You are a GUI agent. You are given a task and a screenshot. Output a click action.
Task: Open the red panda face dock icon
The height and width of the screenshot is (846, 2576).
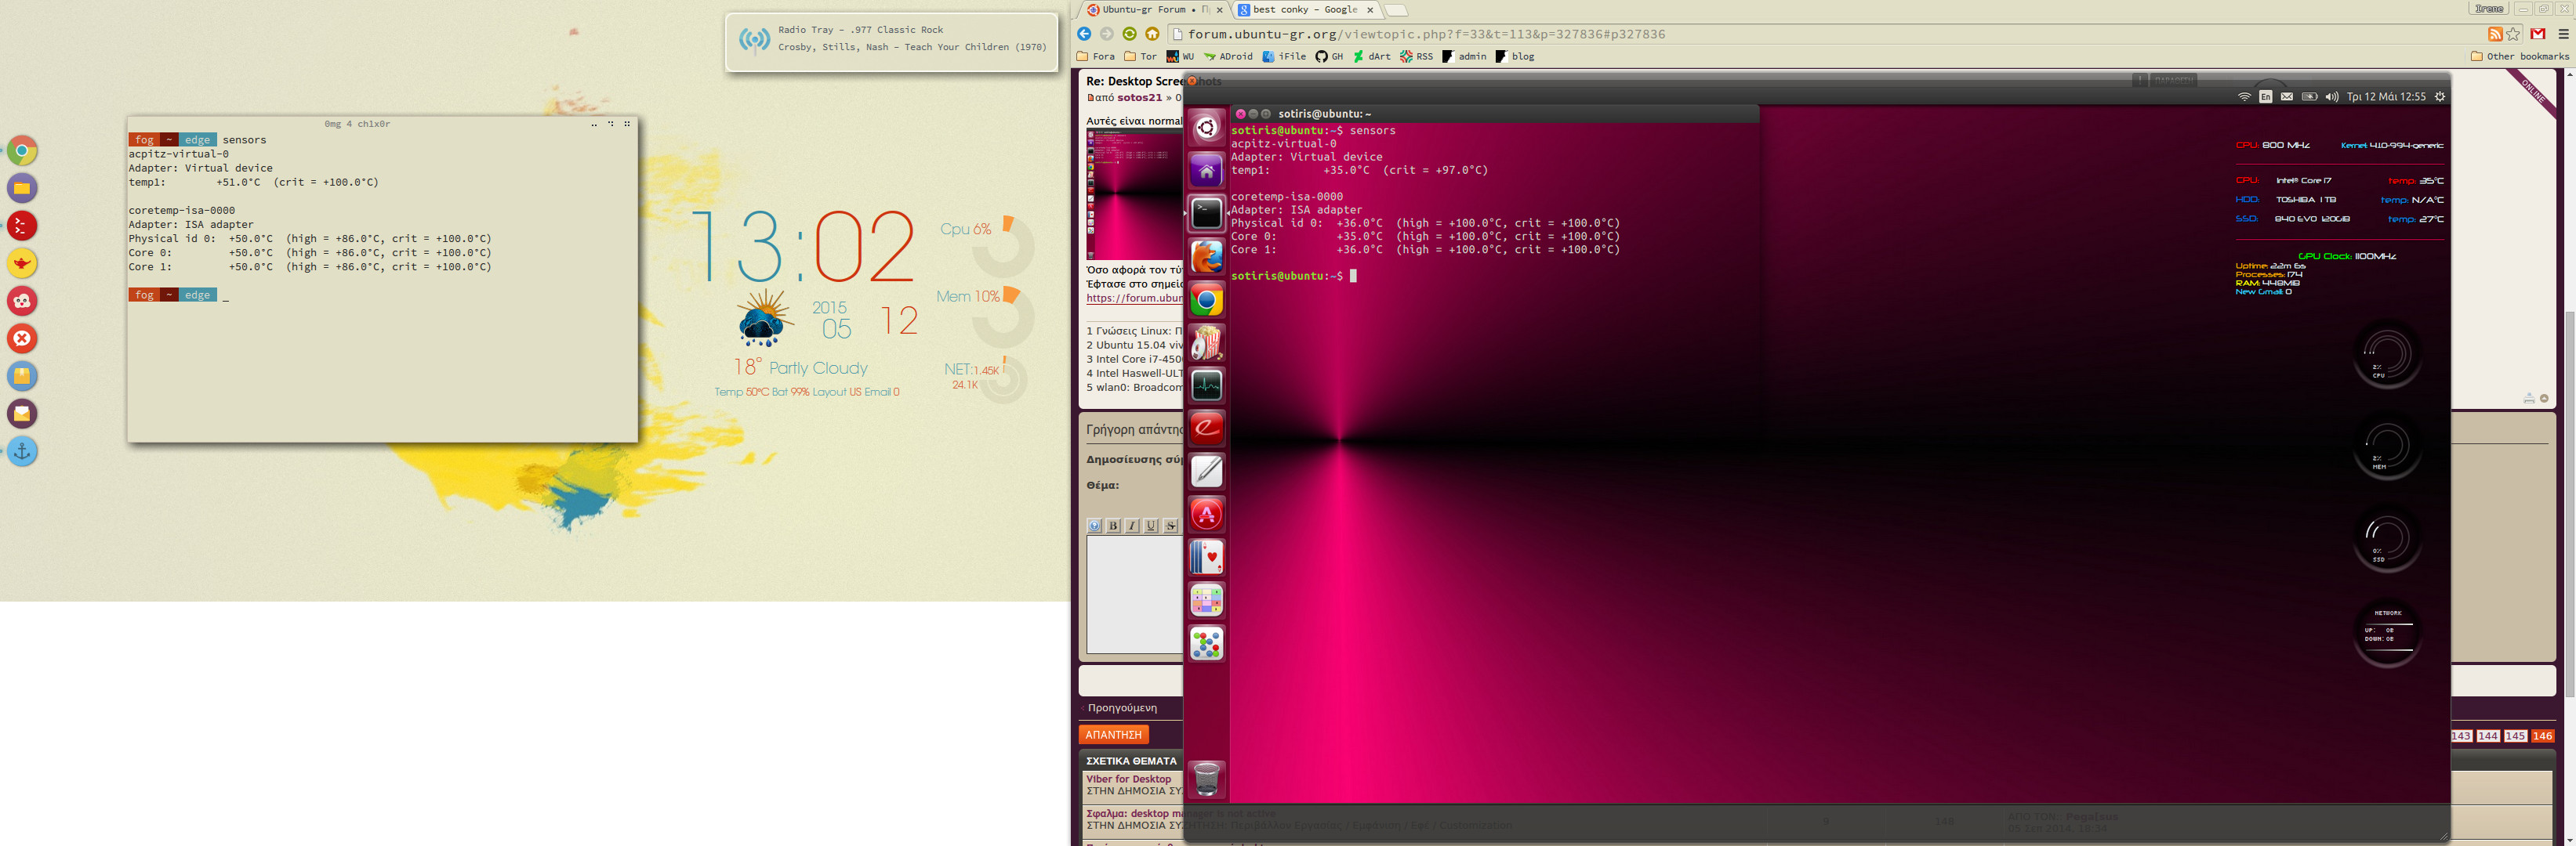(22, 301)
